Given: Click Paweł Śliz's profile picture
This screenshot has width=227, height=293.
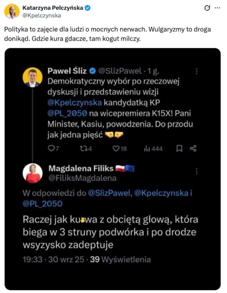Looking at the screenshot, I should [33, 77].
